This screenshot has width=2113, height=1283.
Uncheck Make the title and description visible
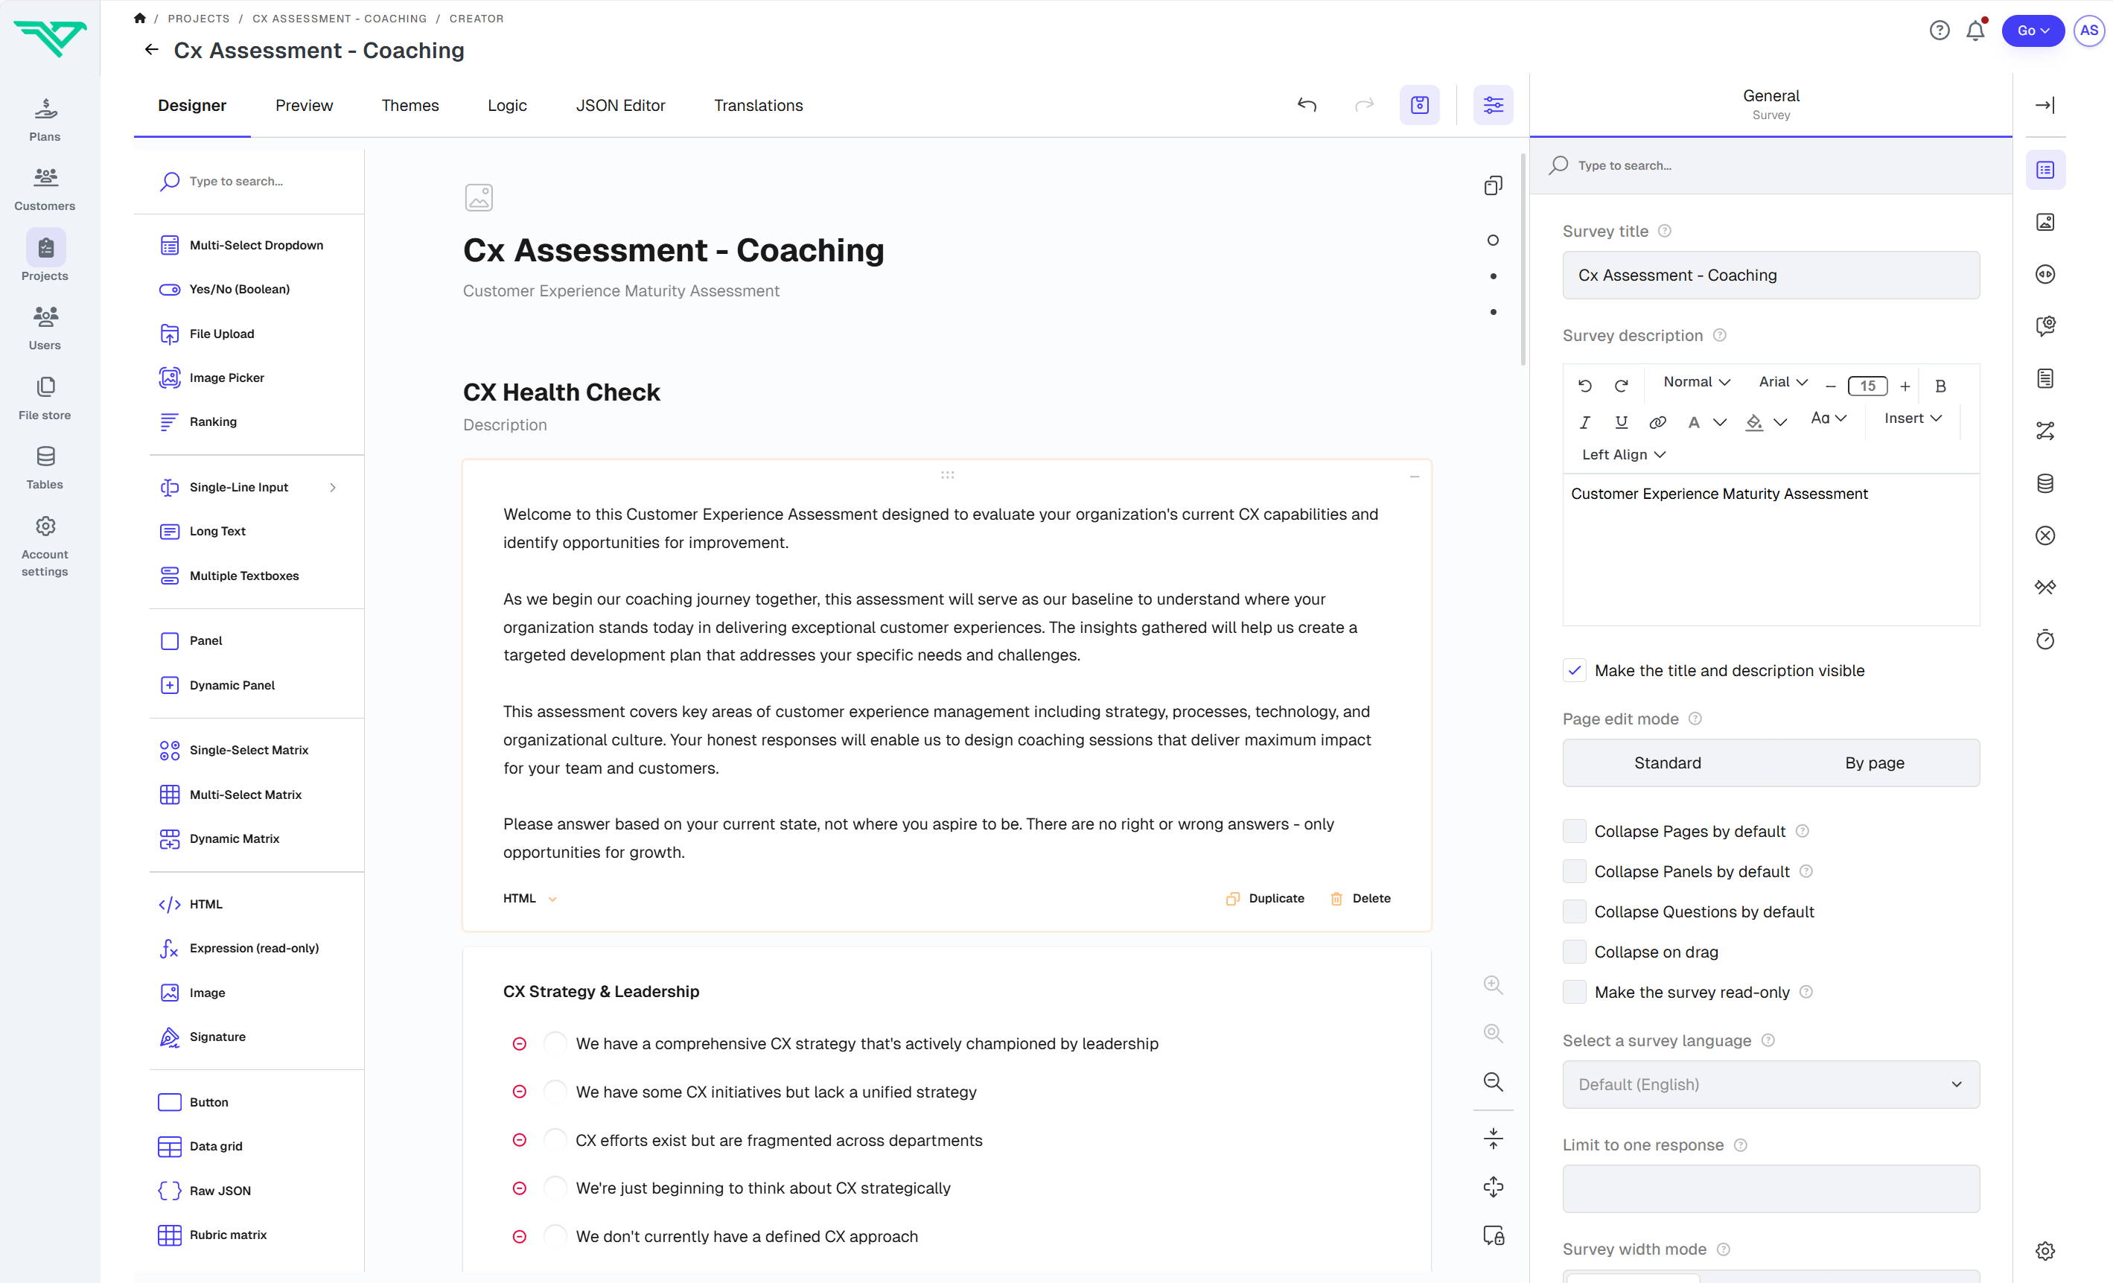click(x=1575, y=671)
